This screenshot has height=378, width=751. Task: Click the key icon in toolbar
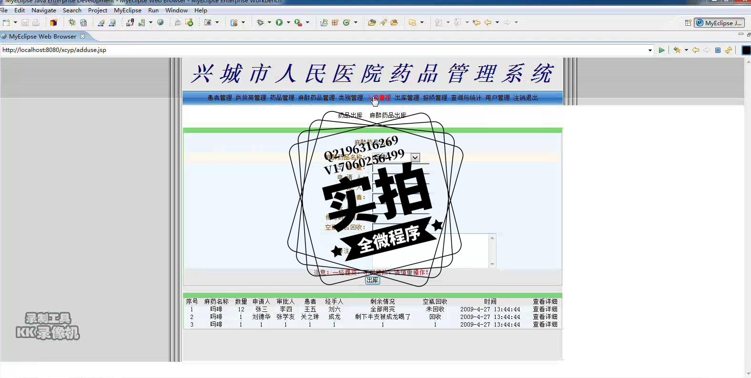click(x=383, y=22)
